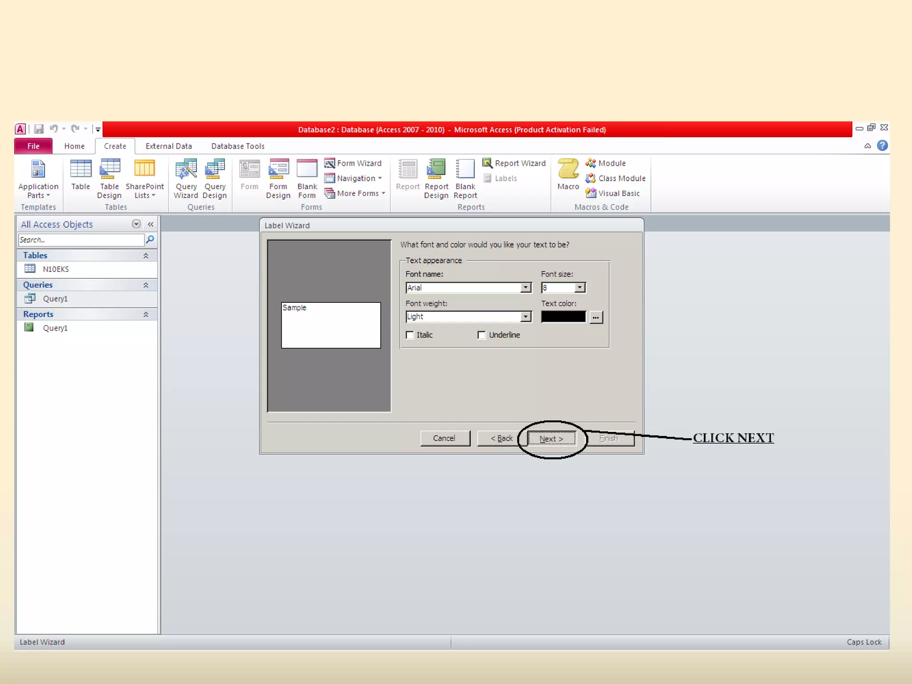Open the Database Tools tab
This screenshot has width=912, height=684.
[x=238, y=146]
